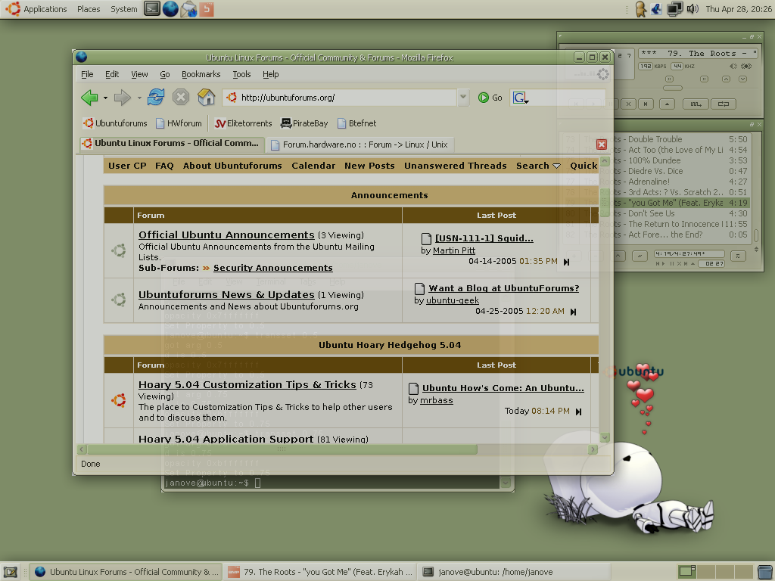This screenshot has width=775, height=581.
Task: Click the New Posts navigation link
Action: 369,166
